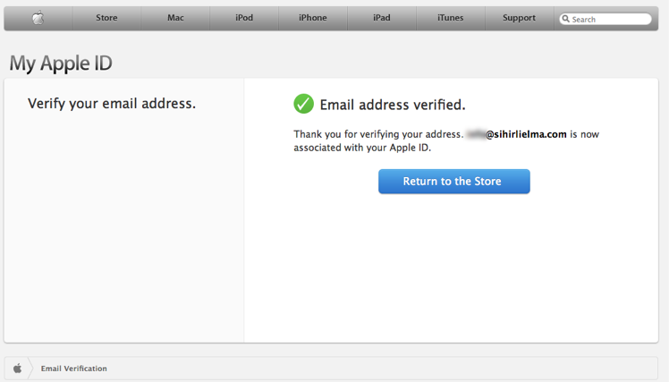Open the Support page from the navigation
669x382 pixels.
519,18
